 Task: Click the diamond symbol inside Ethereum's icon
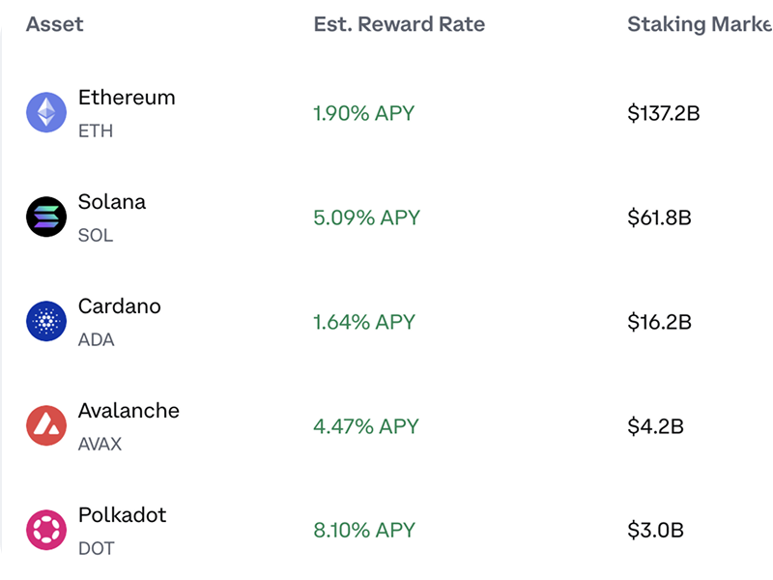(45, 112)
